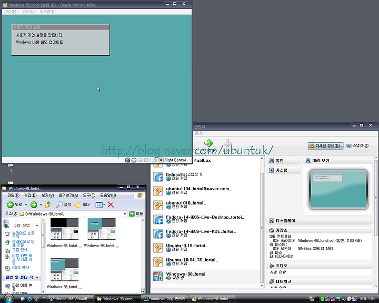Click the optical disc icon in VM status bar
The height and width of the screenshot is (303, 379).
(134, 160)
